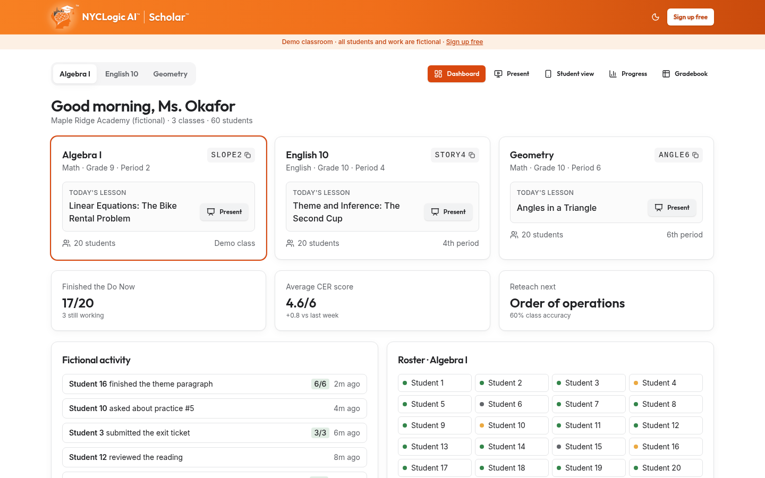Copy the ANGLE6 class code
The image size is (765, 478).
tap(678, 155)
